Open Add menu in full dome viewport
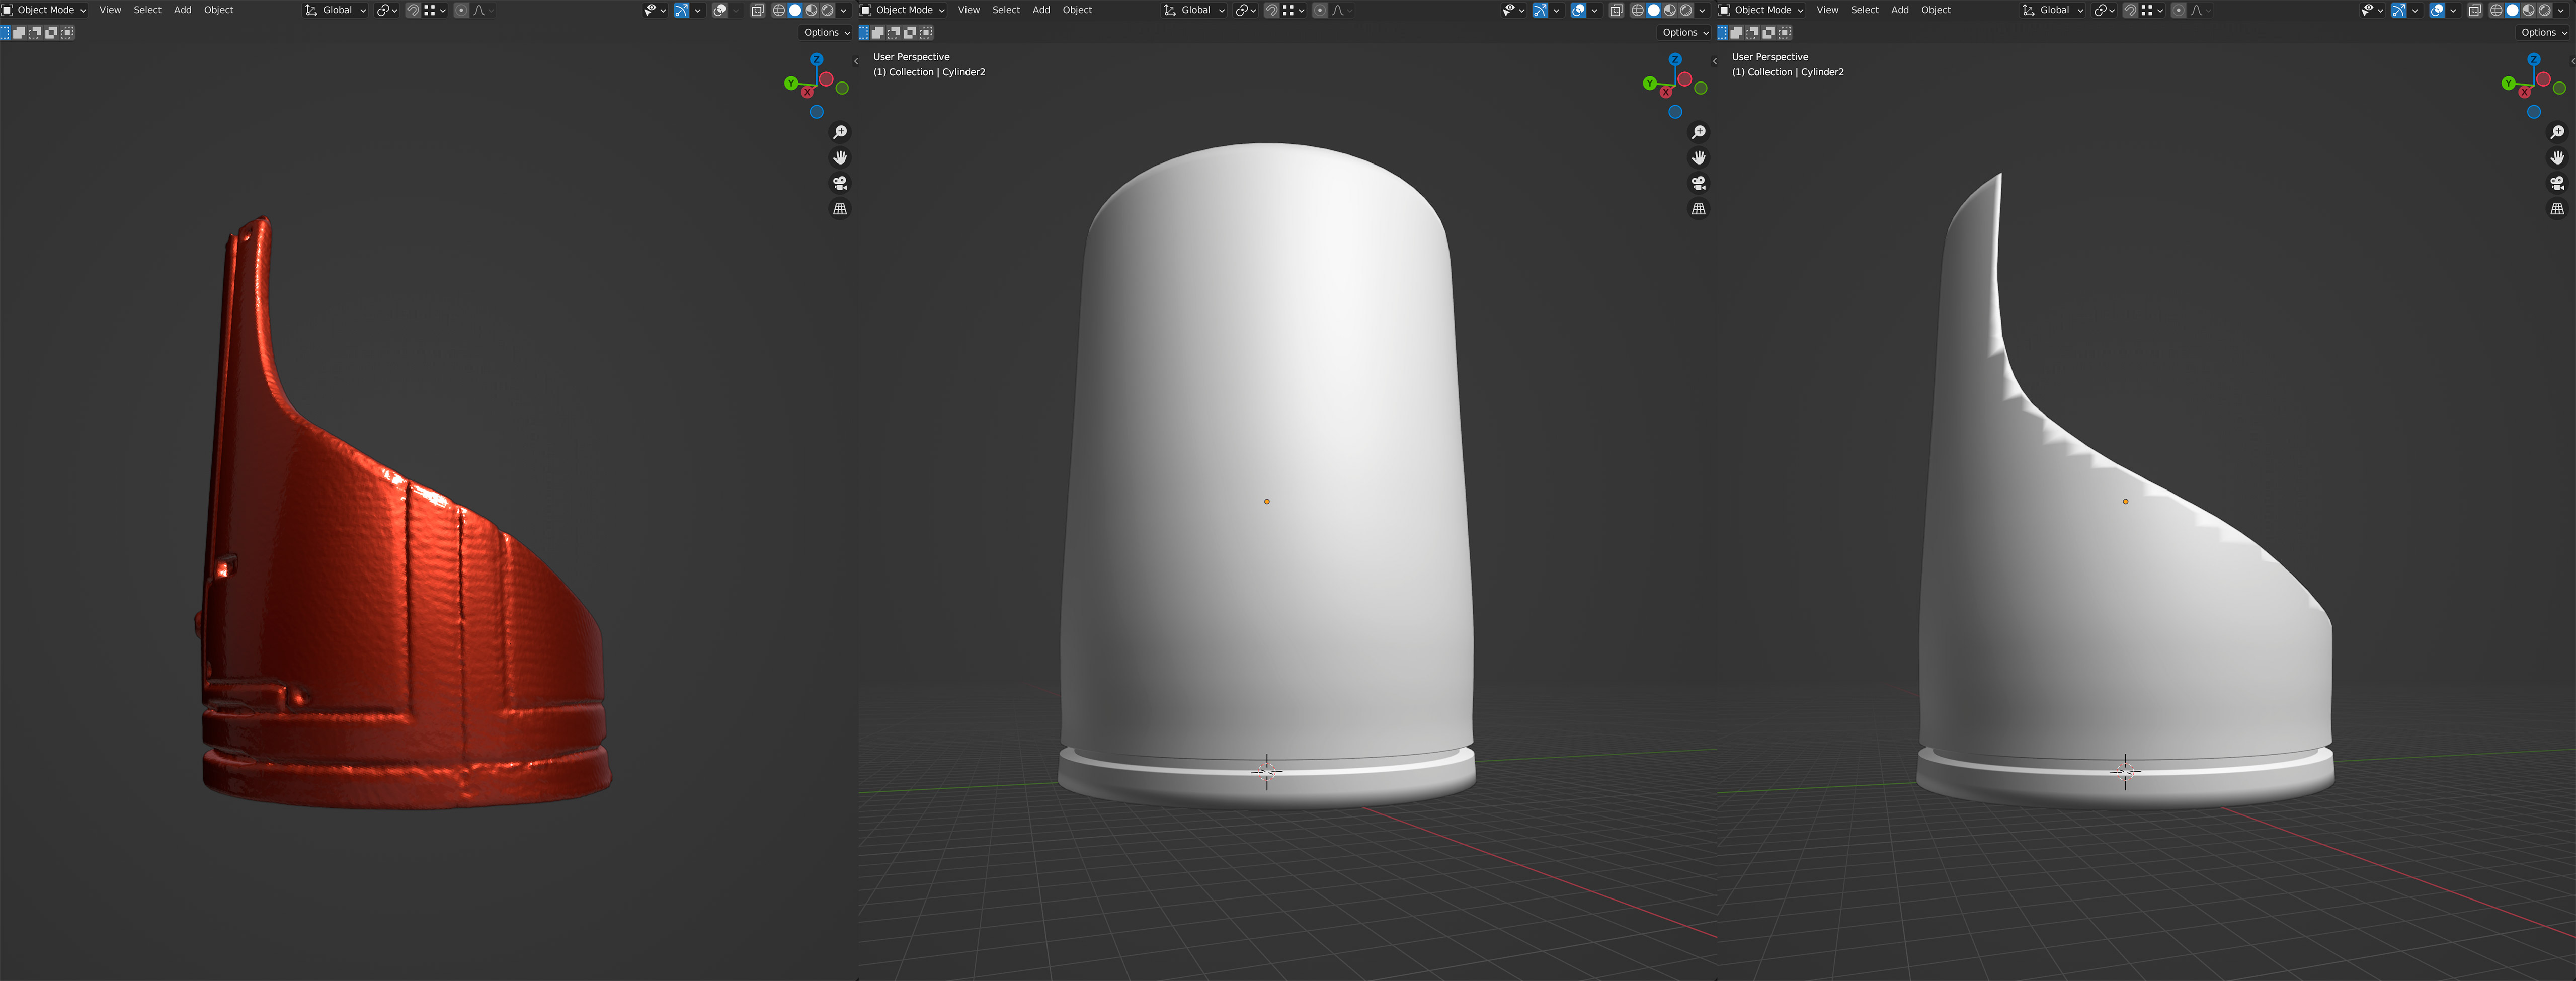 [1041, 10]
